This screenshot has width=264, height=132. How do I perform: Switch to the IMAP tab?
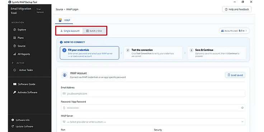64,20
